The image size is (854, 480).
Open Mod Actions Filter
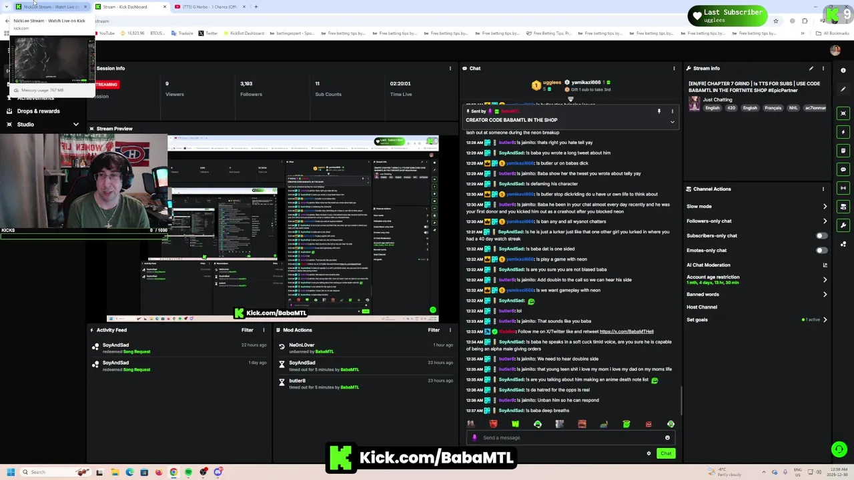point(434,330)
